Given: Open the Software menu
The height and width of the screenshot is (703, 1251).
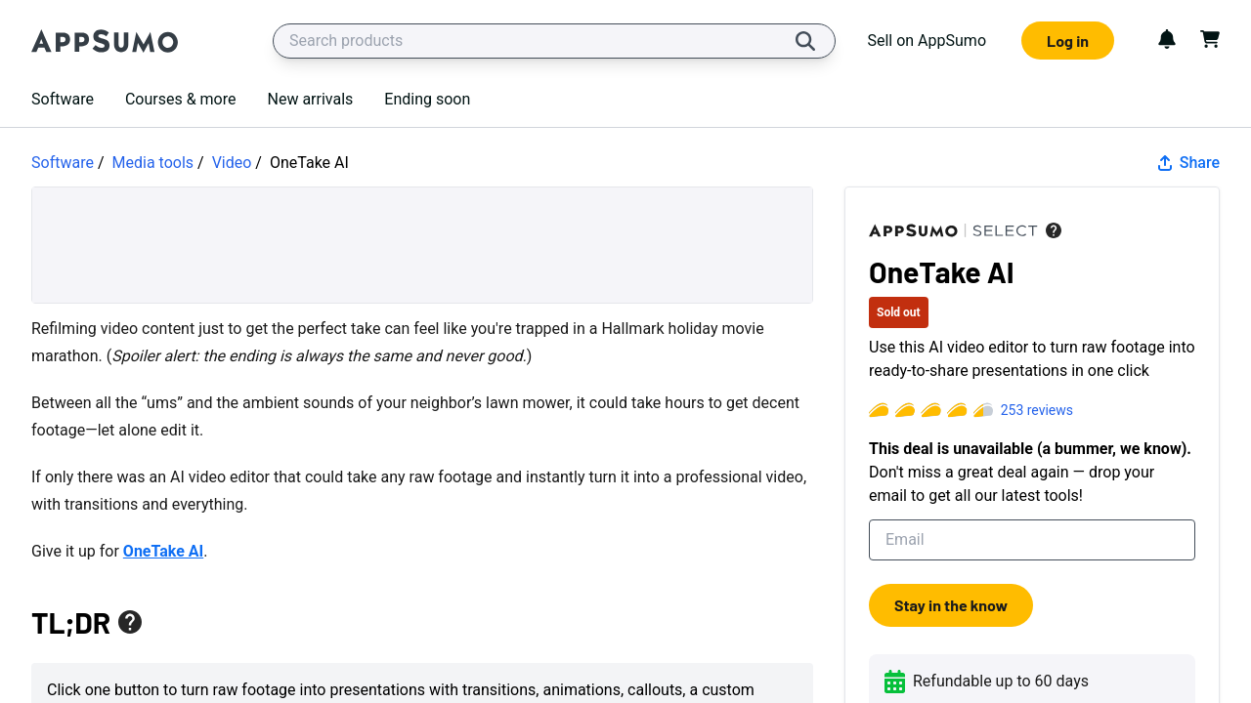Looking at the screenshot, I should (x=63, y=99).
